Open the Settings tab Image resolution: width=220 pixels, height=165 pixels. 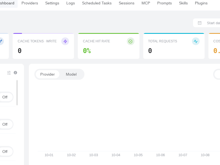(x=52, y=3)
